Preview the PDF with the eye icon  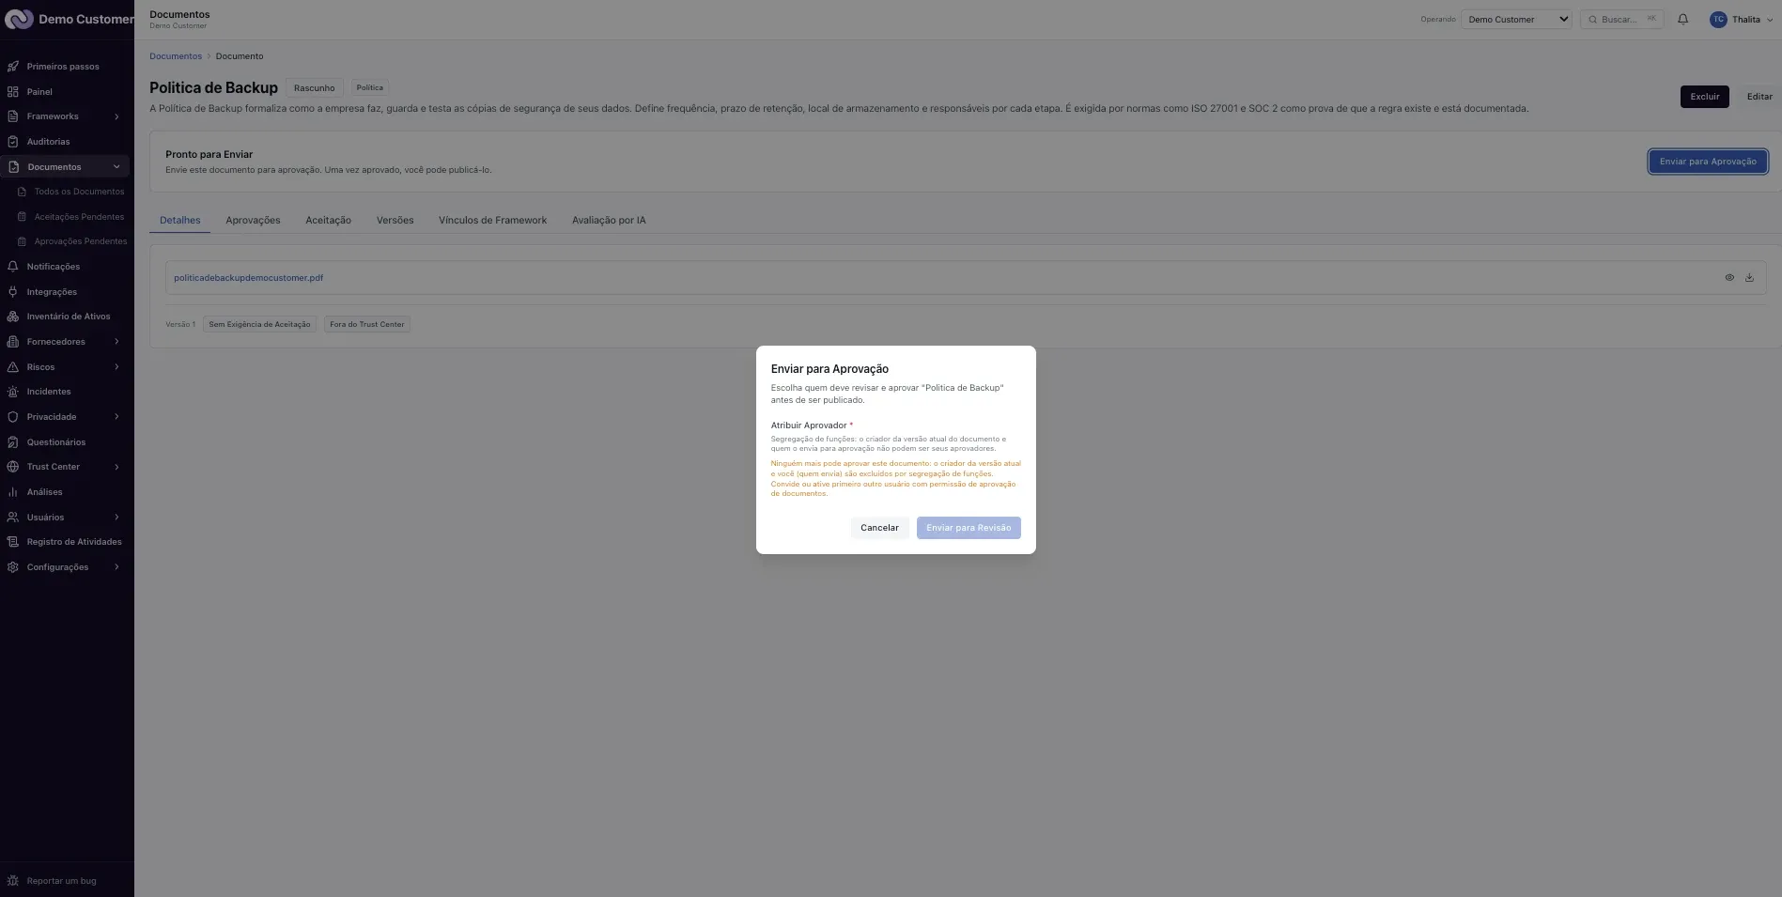[x=1729, y=278]
